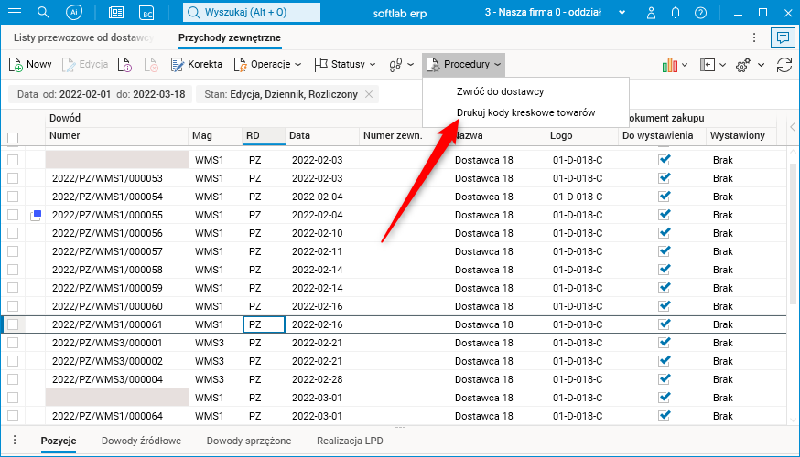Open the help question mark icon
This screenshot has width=800, height=457.
700,13
